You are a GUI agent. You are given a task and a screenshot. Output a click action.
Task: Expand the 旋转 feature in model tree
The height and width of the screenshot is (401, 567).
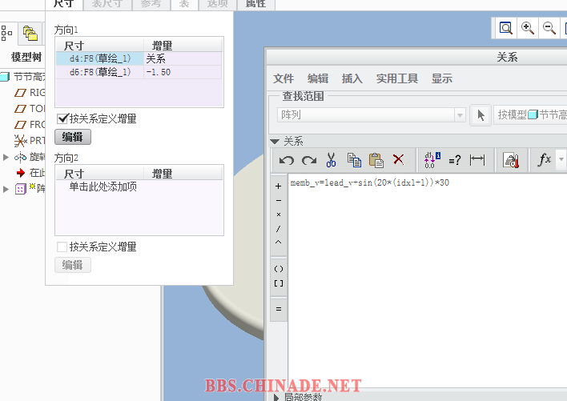pos(6,157)
